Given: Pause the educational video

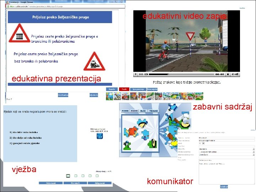Looking at the screenshot, I should pos(135,74).
